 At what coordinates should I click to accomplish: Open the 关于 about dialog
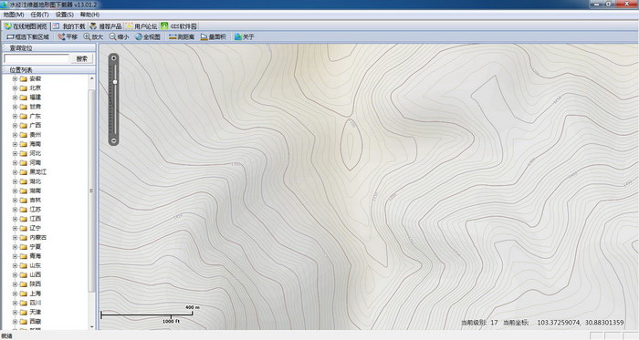coord(245,37)
